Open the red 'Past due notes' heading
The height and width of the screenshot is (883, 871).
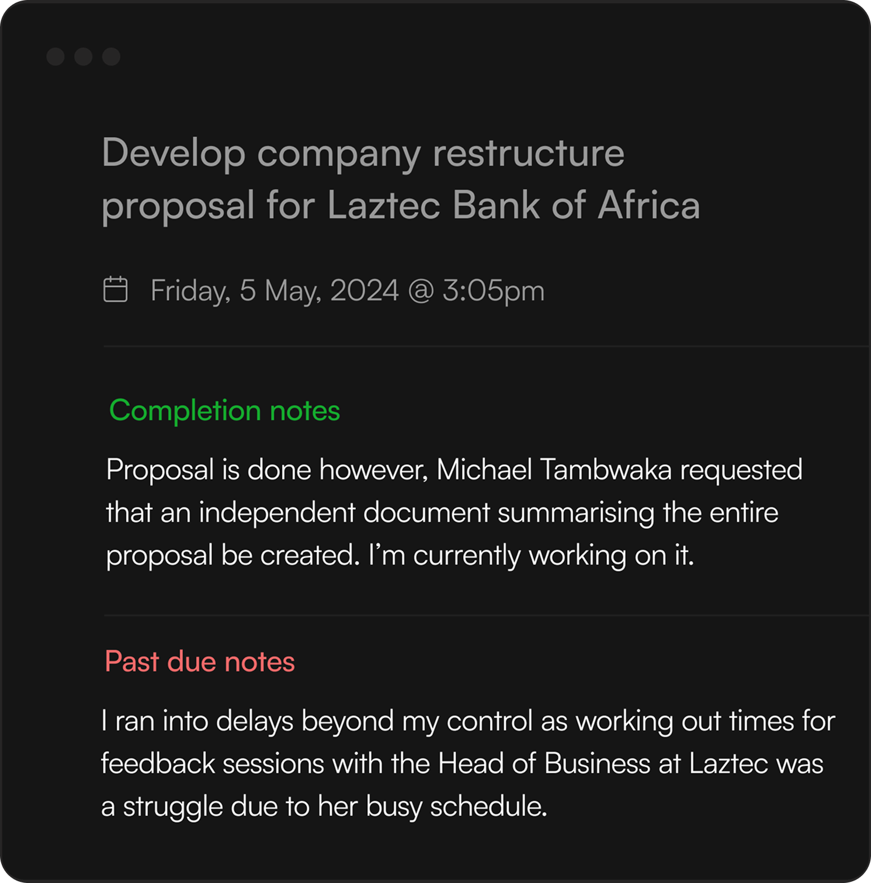[200, 662]
